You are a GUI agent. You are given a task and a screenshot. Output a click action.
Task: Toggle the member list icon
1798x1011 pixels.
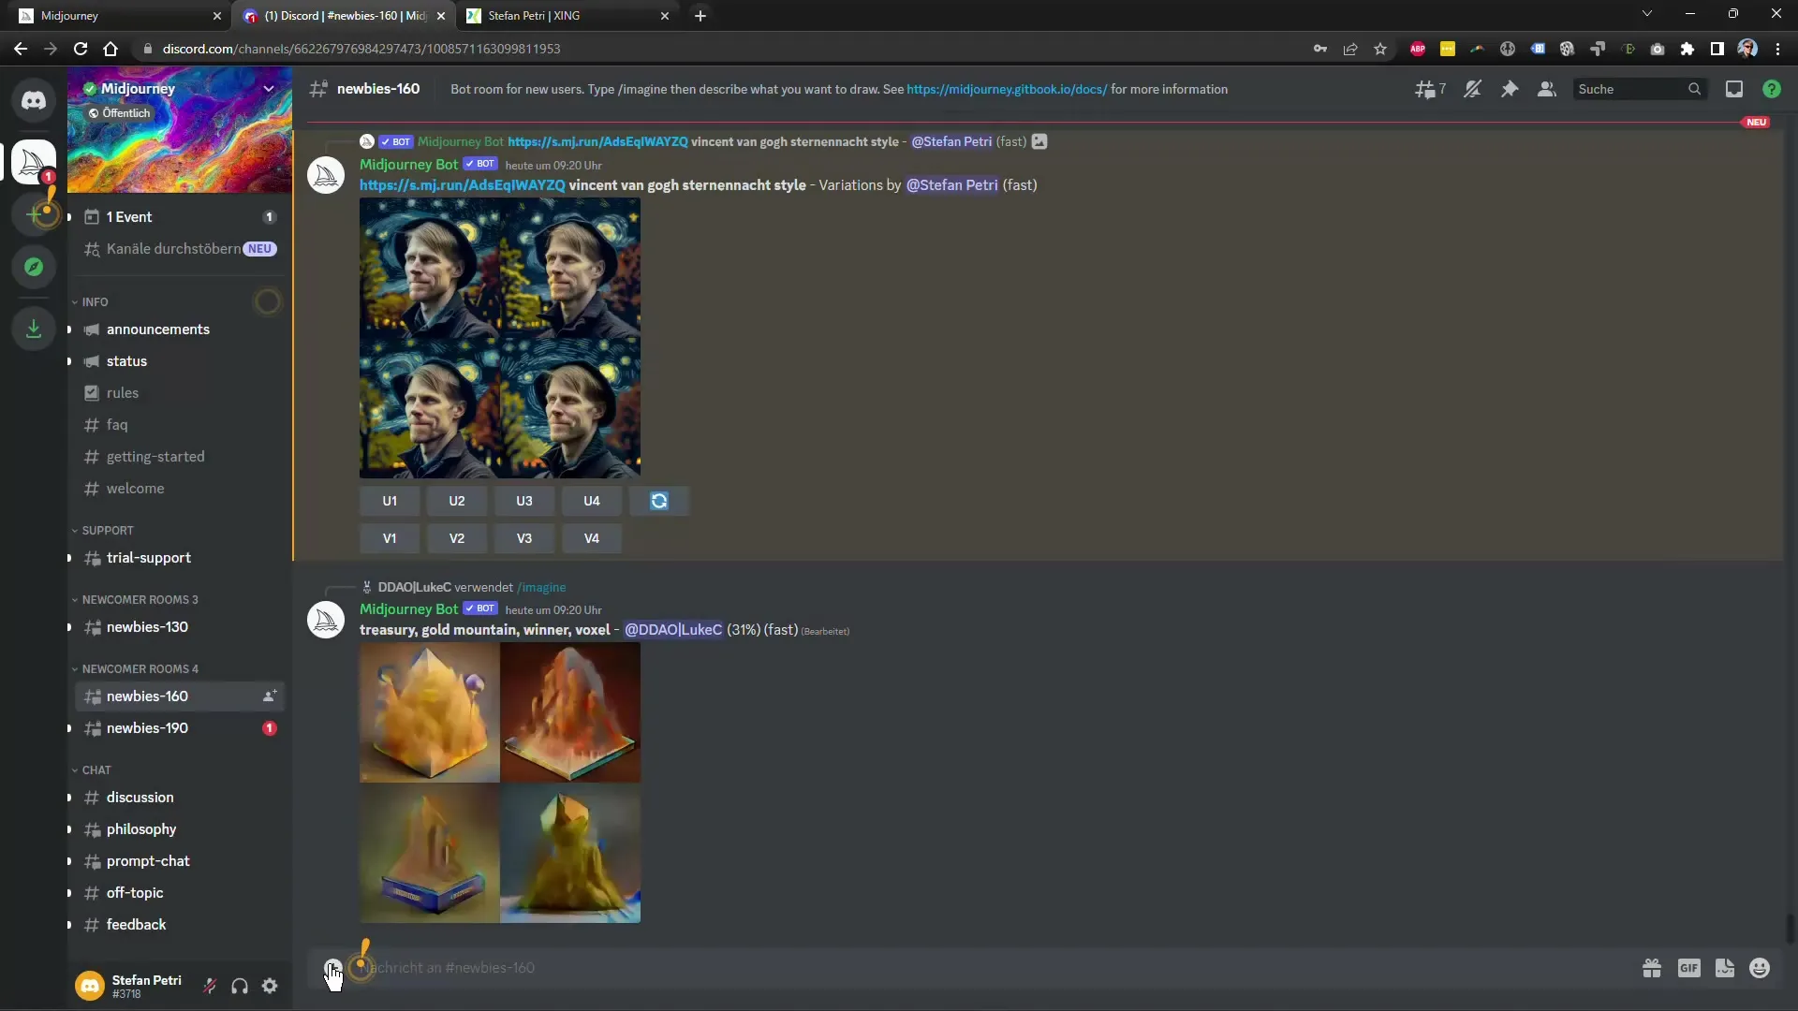click(x=1547, y=89)
